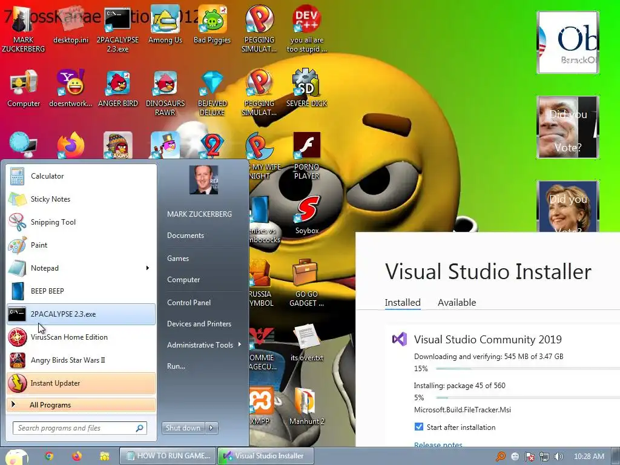Image resolution: width=620 pixels, height=465 pixels.
Task: Launch Angry Birds Star Wars II entry
Action: pos(81,360)
